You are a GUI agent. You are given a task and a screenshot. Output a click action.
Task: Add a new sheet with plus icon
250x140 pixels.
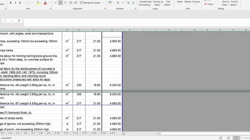pyautogui.click(x=123, y=133)
